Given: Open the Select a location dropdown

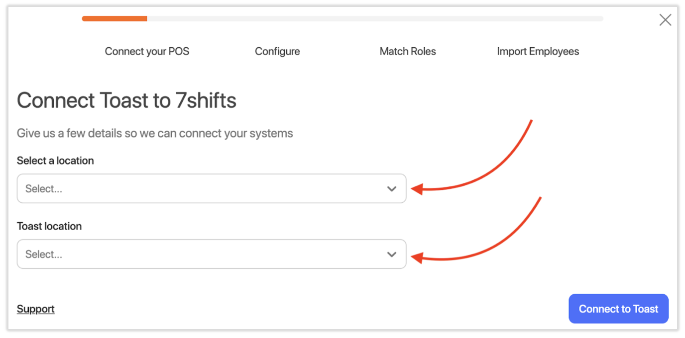Looking at the screenshot, I should pyautogui.click(x=211, y=188).
